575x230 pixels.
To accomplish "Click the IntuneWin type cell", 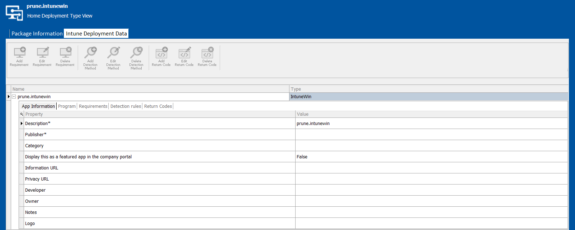I will 429,97.
